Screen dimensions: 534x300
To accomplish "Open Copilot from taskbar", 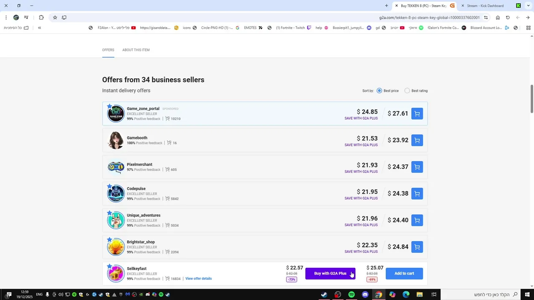I will (392, 295).
